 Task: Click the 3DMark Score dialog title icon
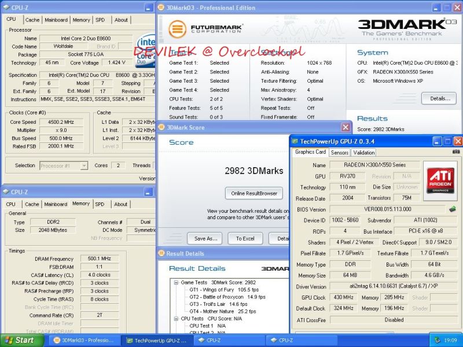[161, 127]
